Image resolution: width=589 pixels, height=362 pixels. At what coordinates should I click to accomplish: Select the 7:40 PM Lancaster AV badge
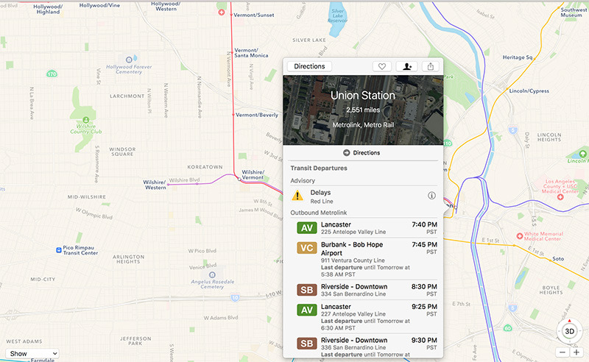[307, 228]
